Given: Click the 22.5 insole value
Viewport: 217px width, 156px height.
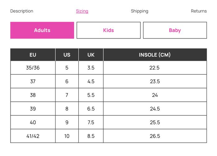Looking at the screenshot, I should [155, 68].
